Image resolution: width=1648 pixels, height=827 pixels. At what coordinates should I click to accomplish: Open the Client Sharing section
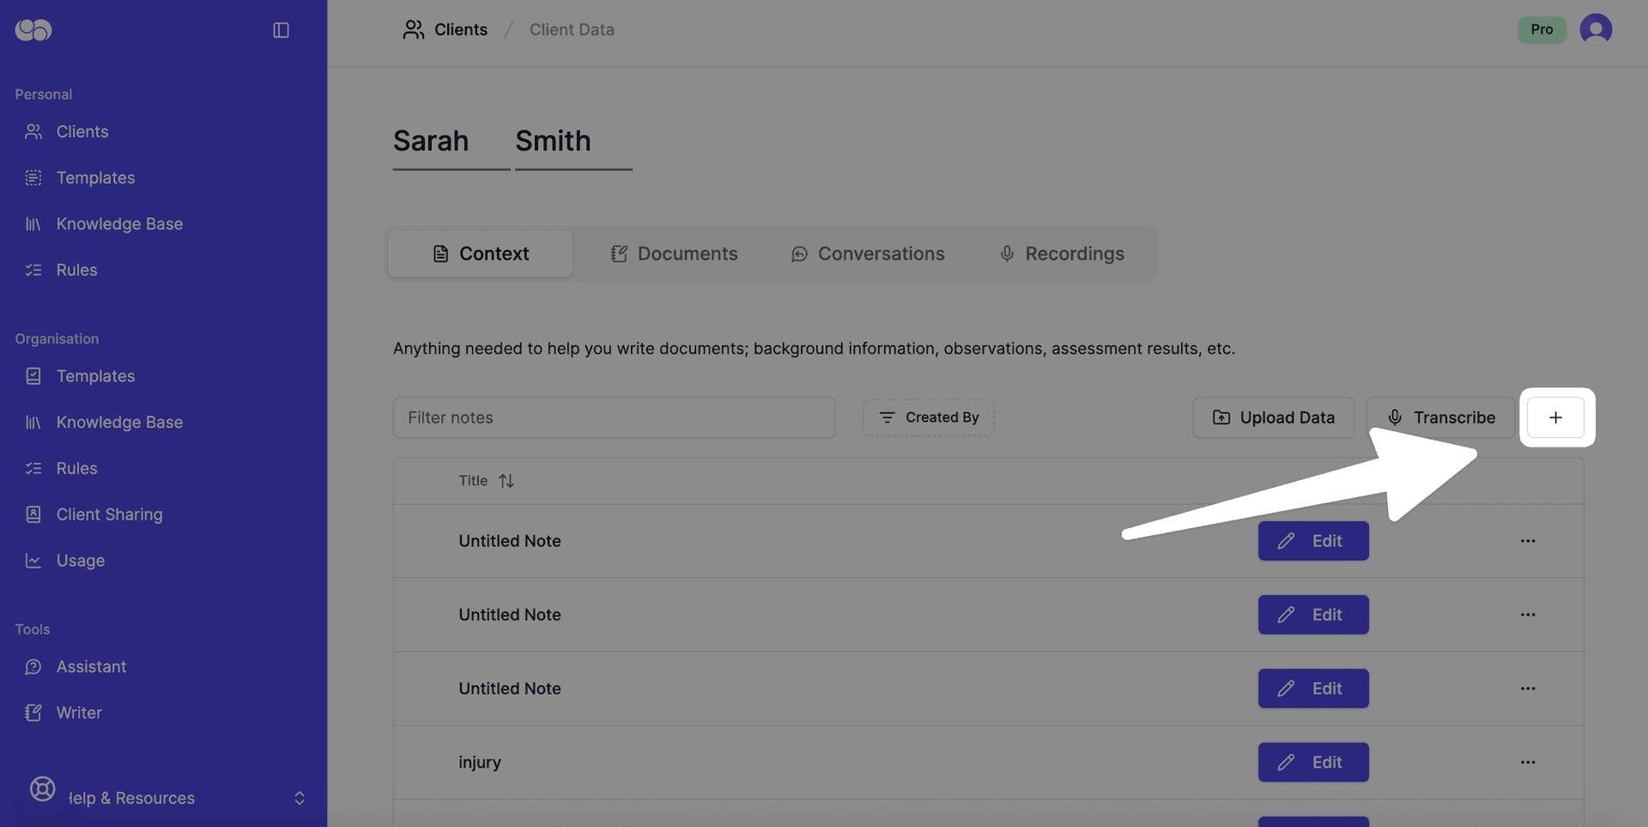[x=109, y=514]
